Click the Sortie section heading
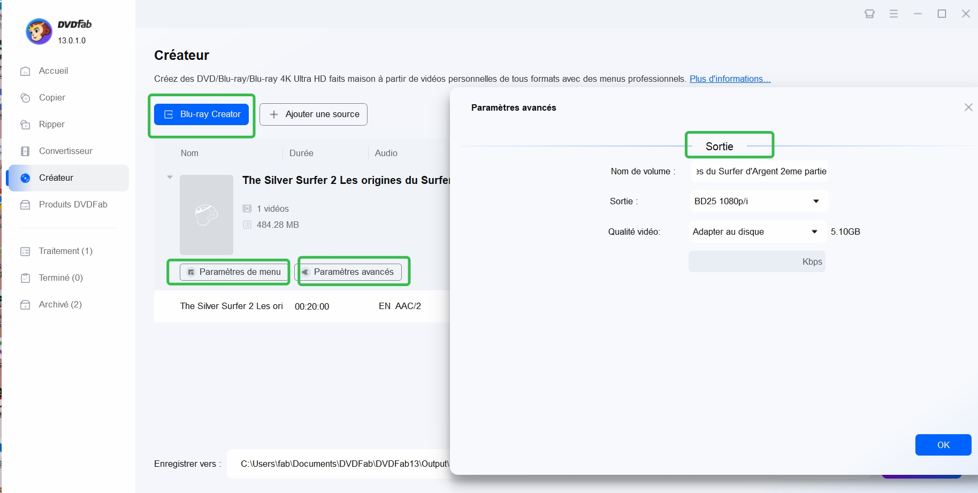 pos(720,147)
